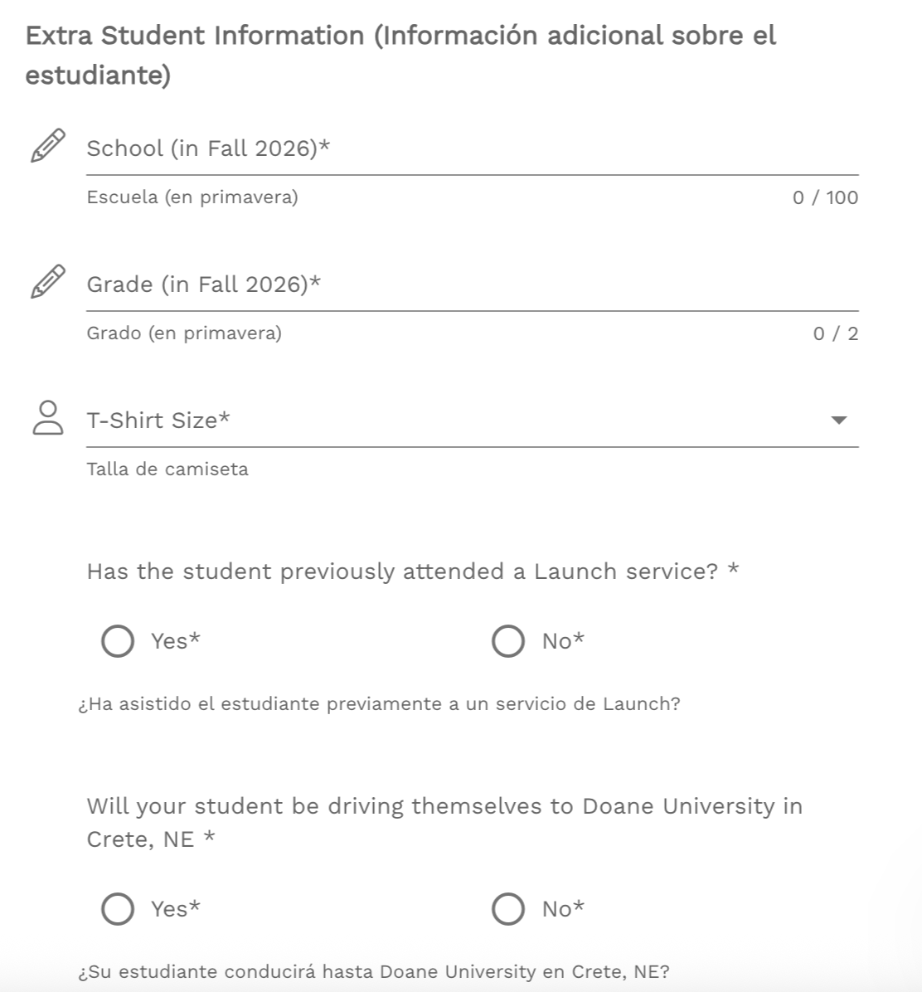Click the pencil icon beside School field

point(48,145)
